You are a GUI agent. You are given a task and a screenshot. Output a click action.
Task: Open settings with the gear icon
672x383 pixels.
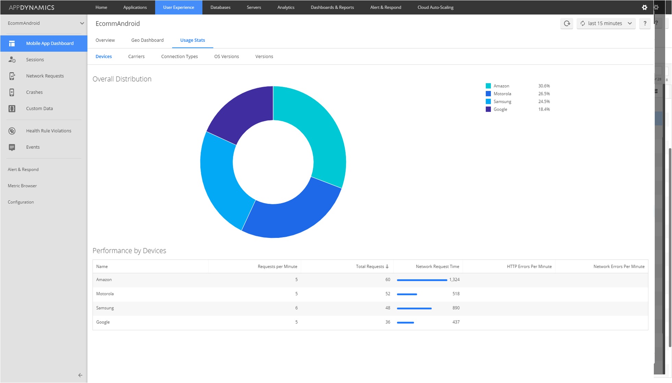pos(644,7)
